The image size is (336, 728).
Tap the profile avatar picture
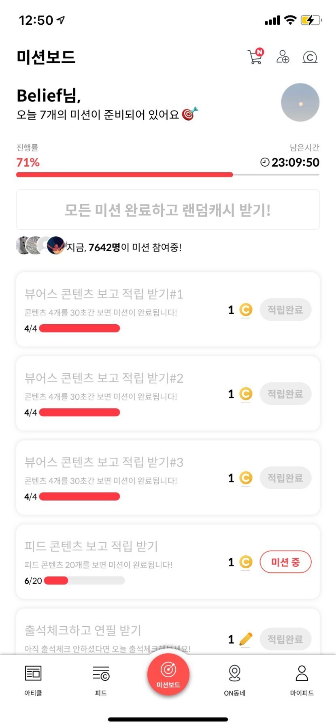click(x=300, y=103)
